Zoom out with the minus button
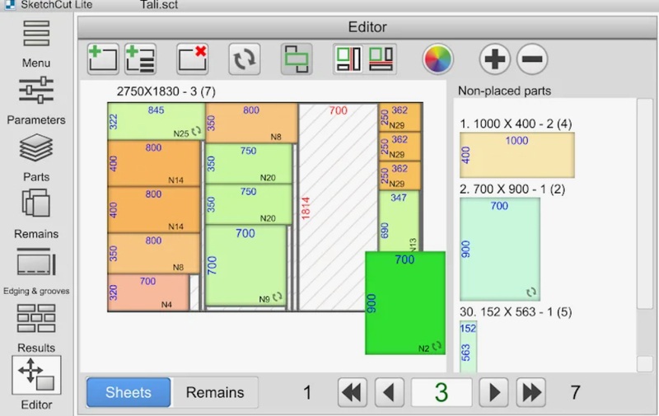659x416 pixels. click(x=532, y=58)
